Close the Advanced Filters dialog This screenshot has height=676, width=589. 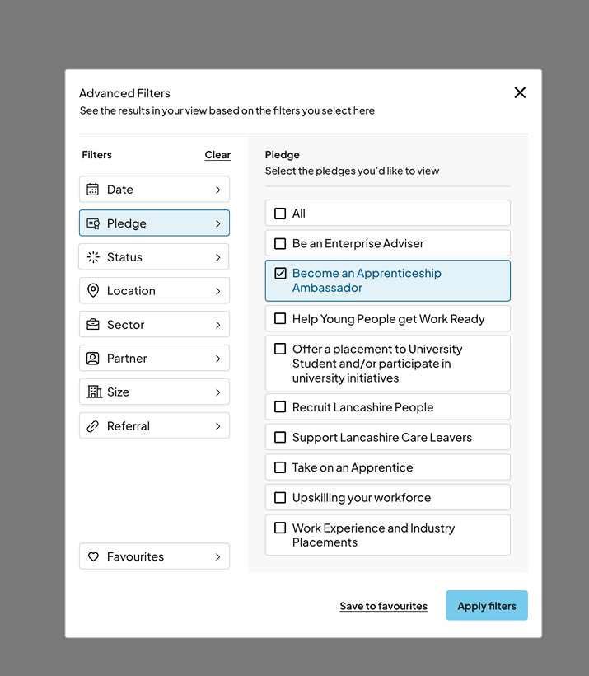pos(520,92)
